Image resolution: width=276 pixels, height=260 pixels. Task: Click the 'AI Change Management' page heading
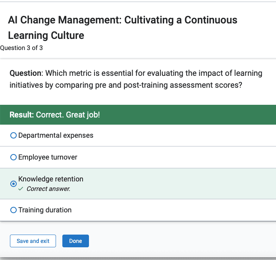[x=65, y=20]
